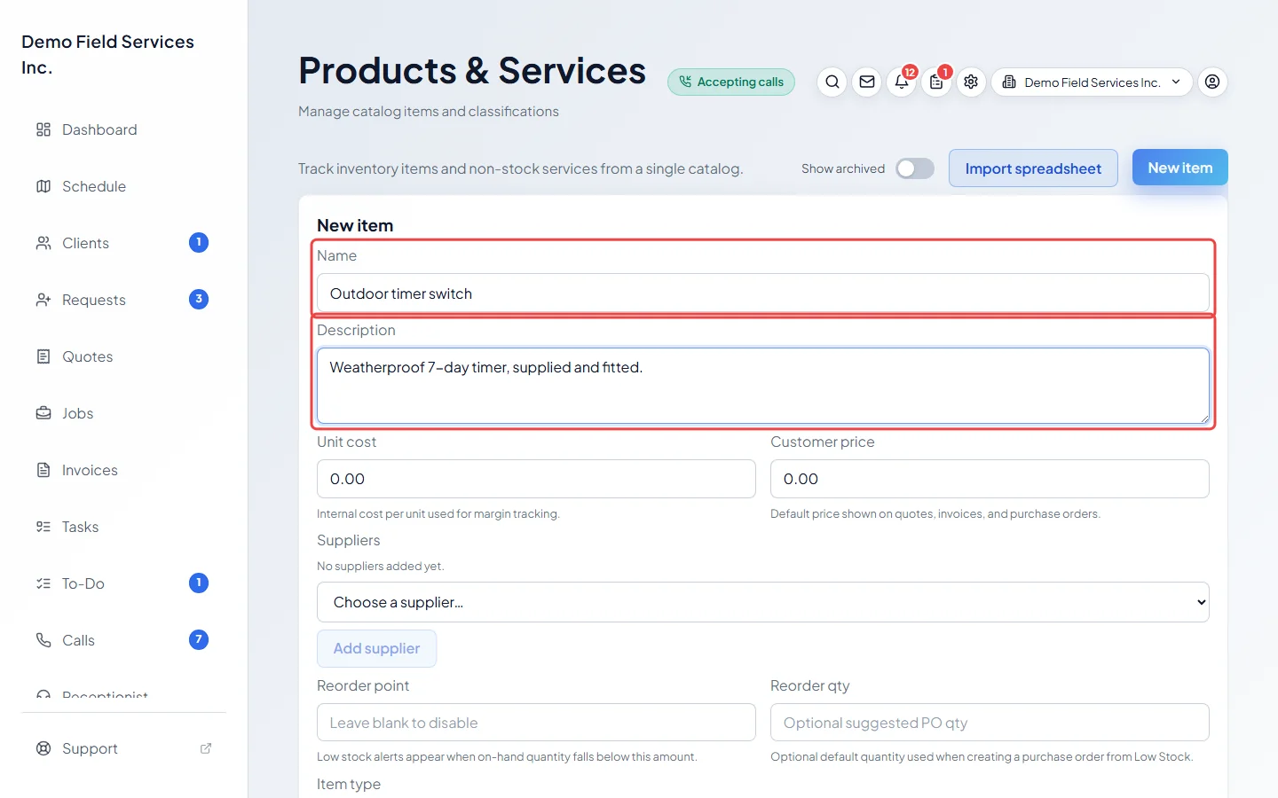Image resolution: width=1278 pixels, height=798 pixels.
Task: Focus the Customer price field
Action: click(990, 479)
